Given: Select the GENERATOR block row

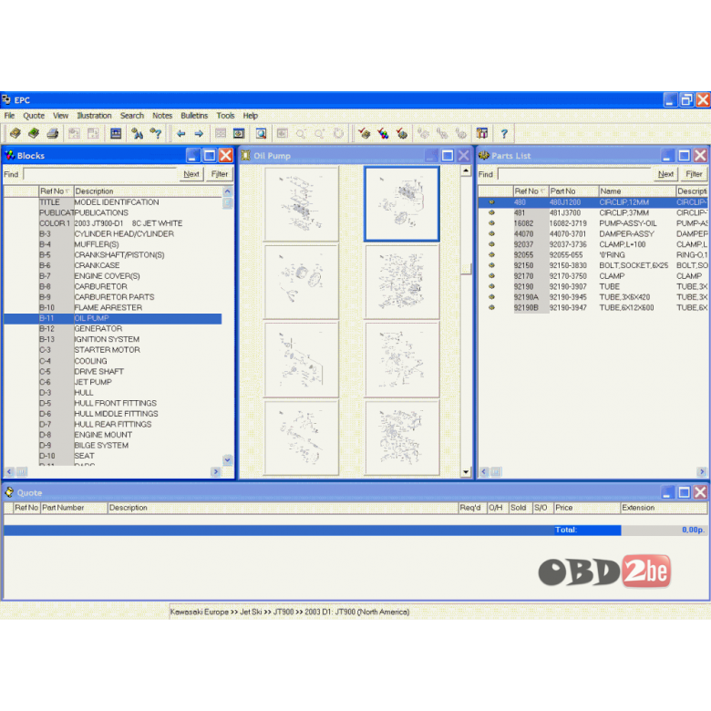Looking at the screenshot, I should click(x=112, y=329).
